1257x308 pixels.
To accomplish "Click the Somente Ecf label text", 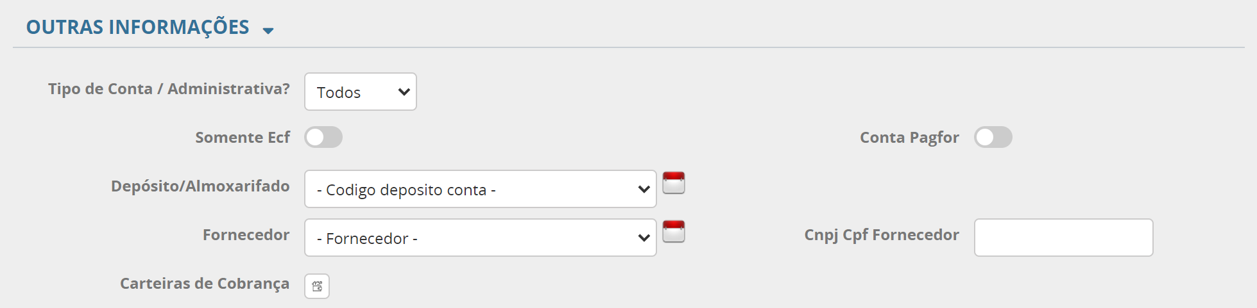I will click(x=242, y=138).
